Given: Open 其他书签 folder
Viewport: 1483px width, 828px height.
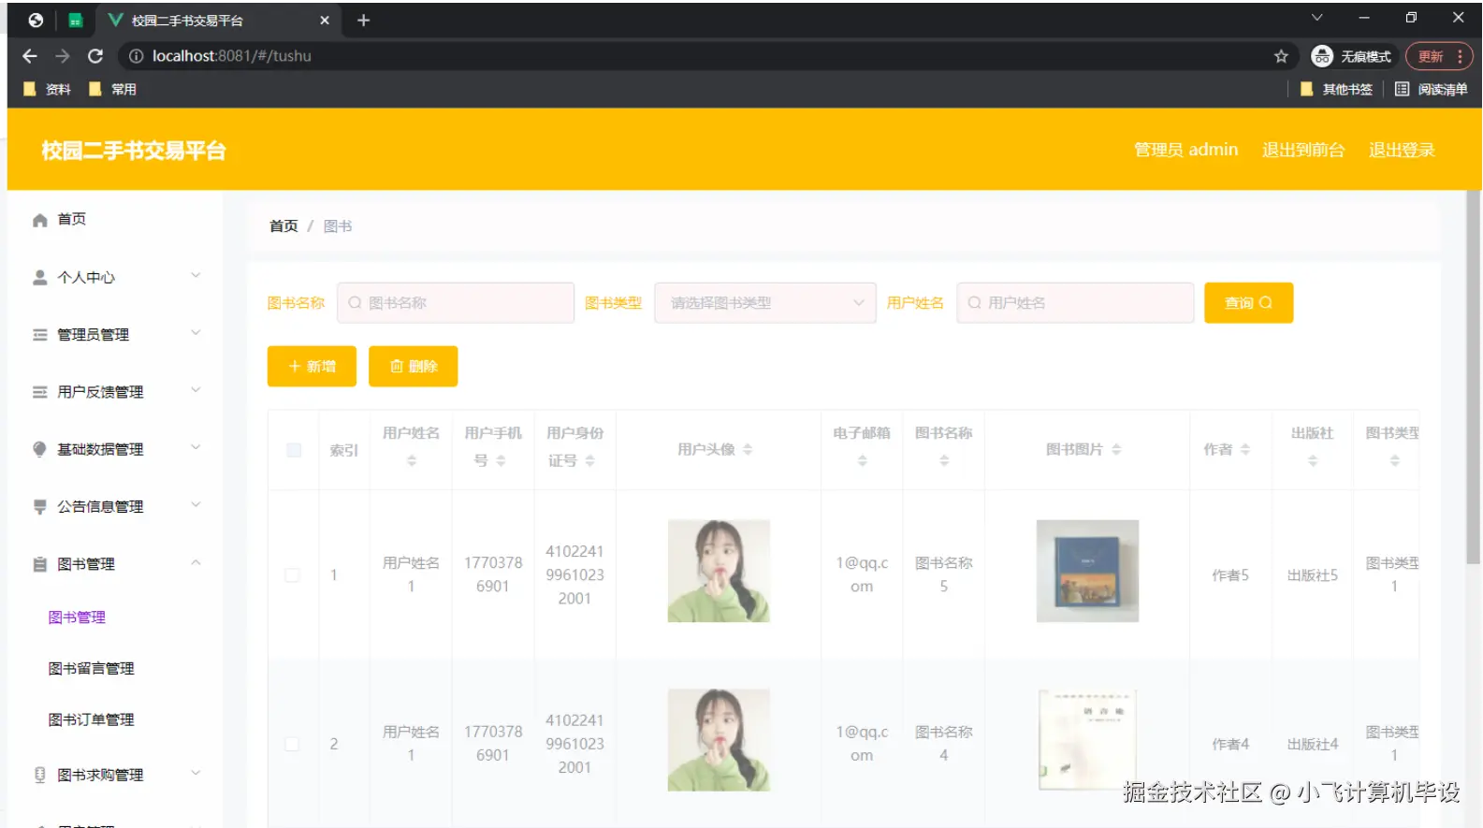Looking at the screenshot, I should (1336, 89).
